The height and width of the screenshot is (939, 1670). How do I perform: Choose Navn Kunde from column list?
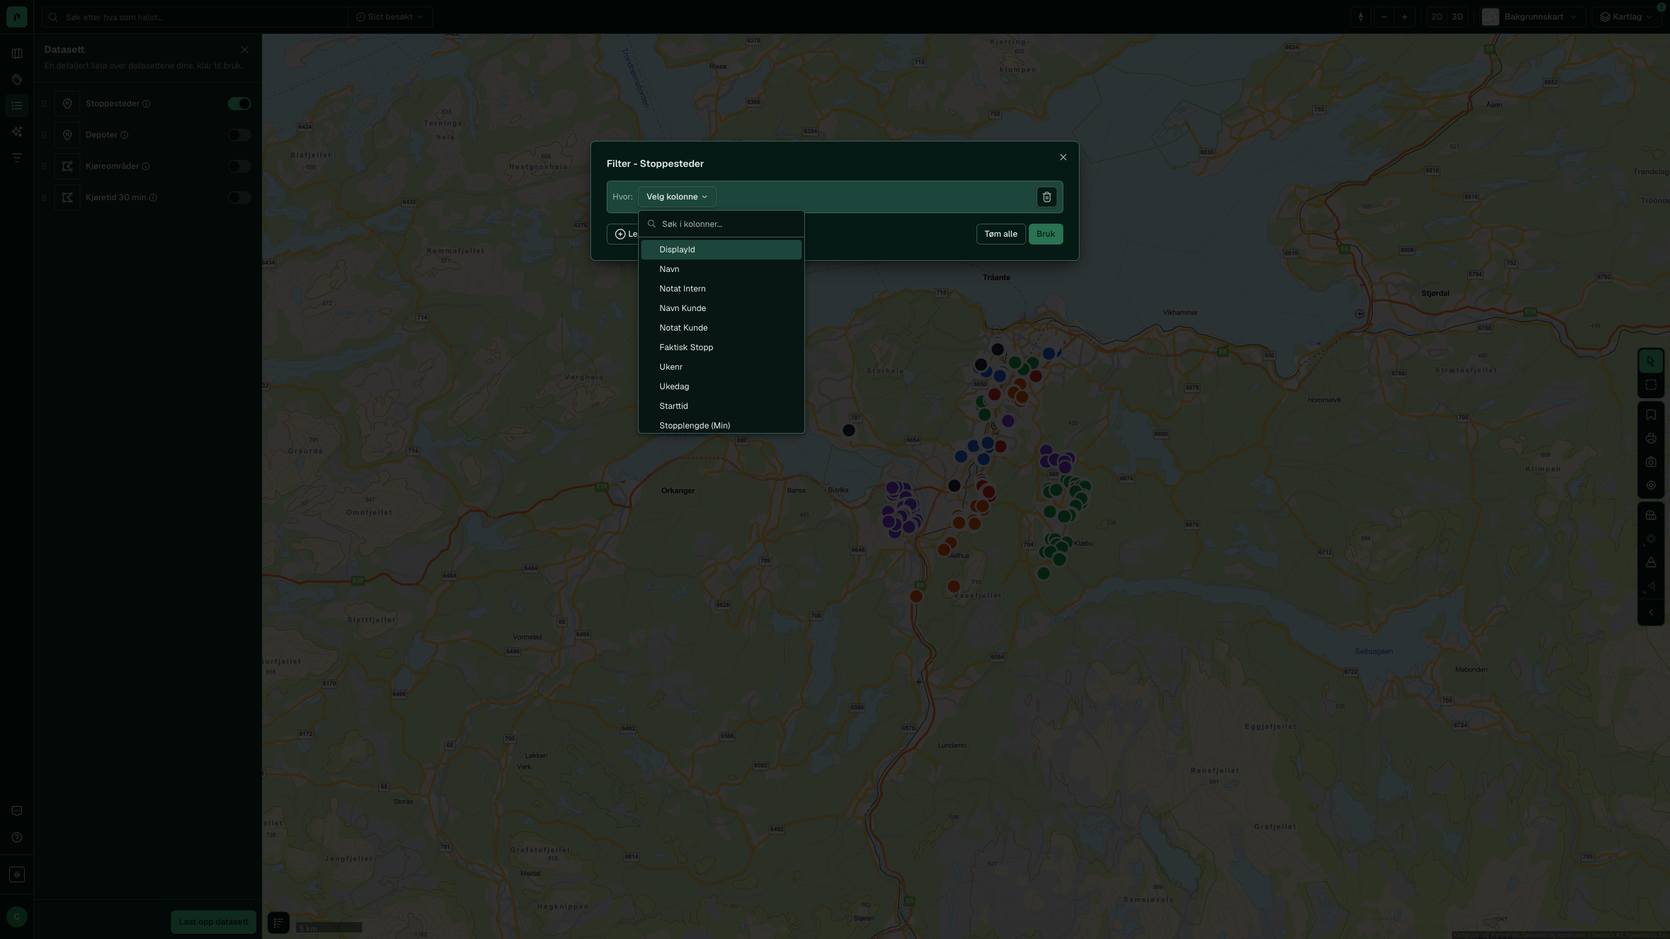(721, 308)
